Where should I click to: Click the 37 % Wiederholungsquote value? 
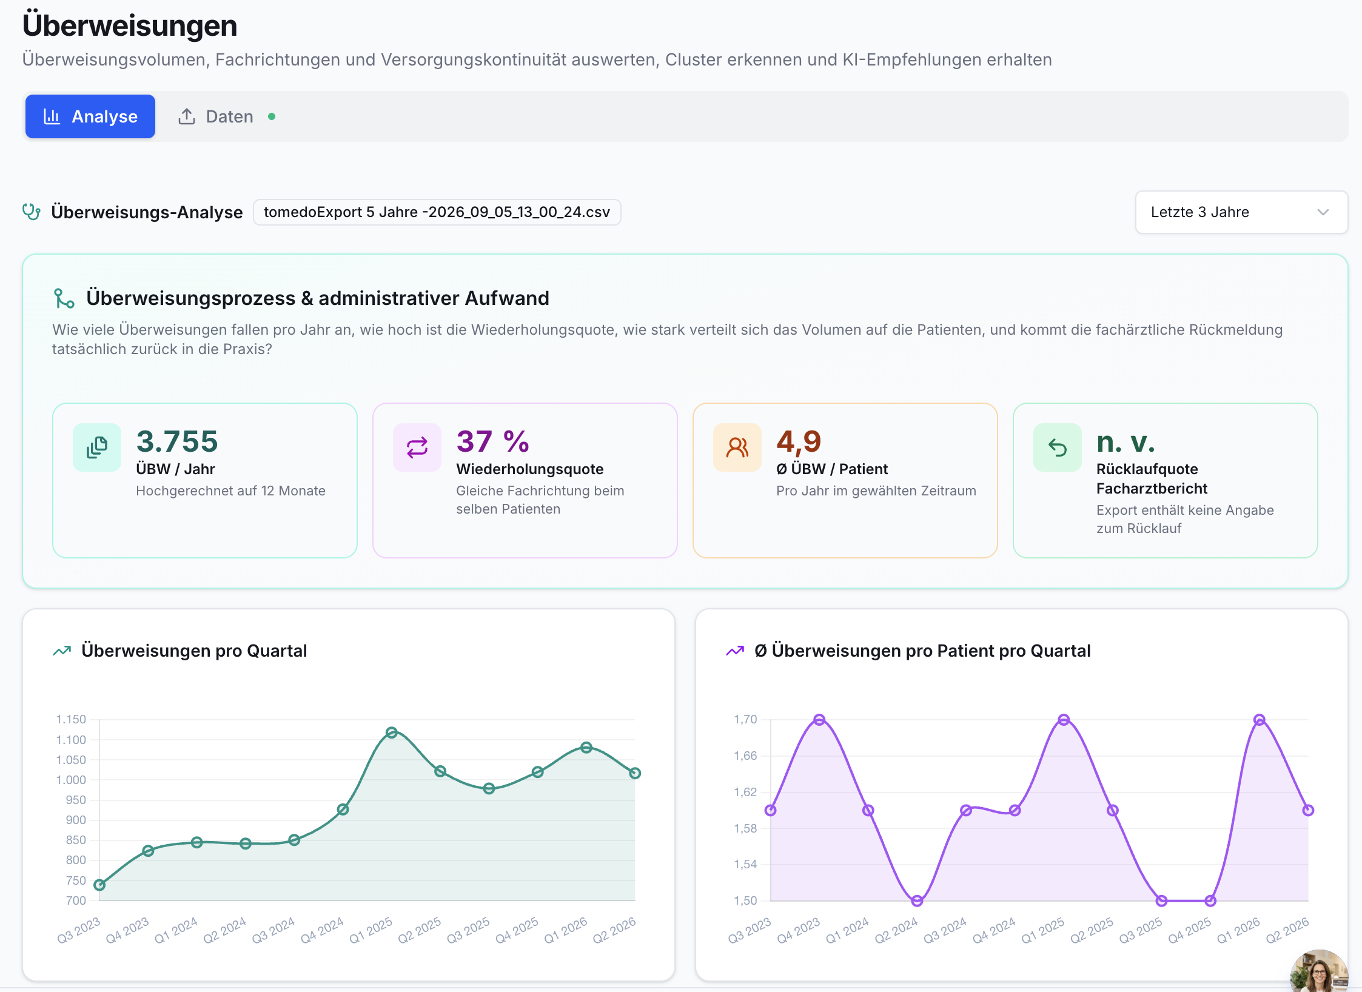tap(493, 441)
